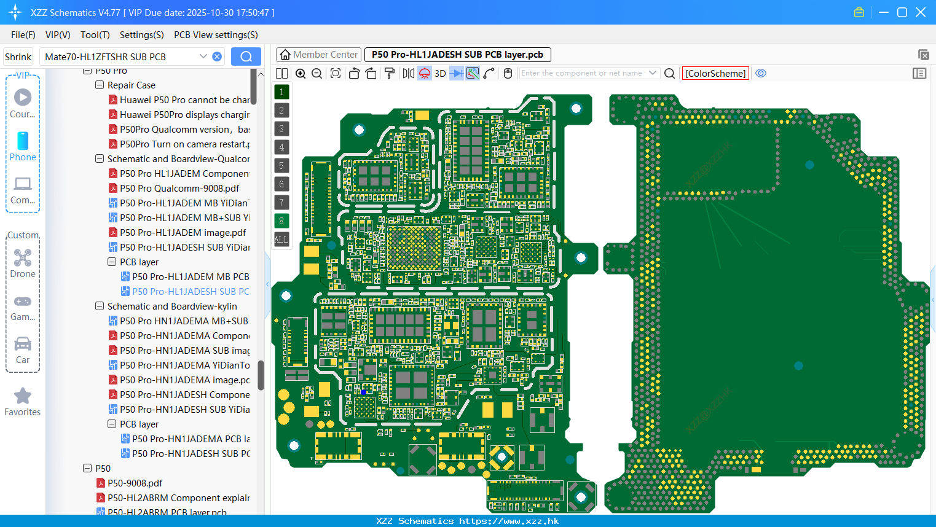Select the trace path curve tool
Viewport: 936px width, 527px height.
pyautogui.click(x=489, y=73)
